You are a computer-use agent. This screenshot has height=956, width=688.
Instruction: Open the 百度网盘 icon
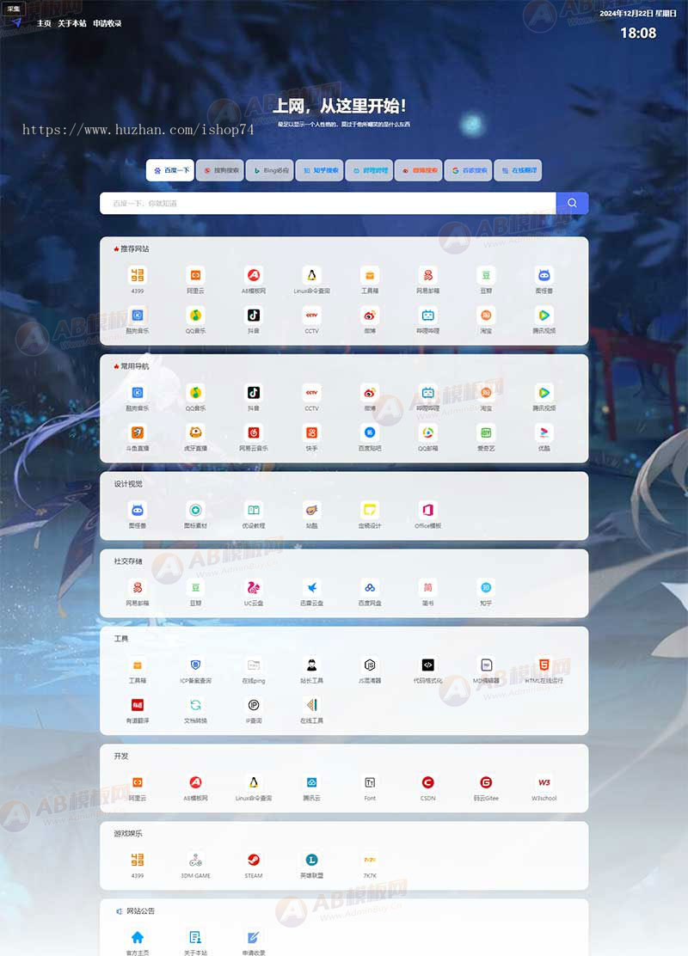tap(370, 587)
